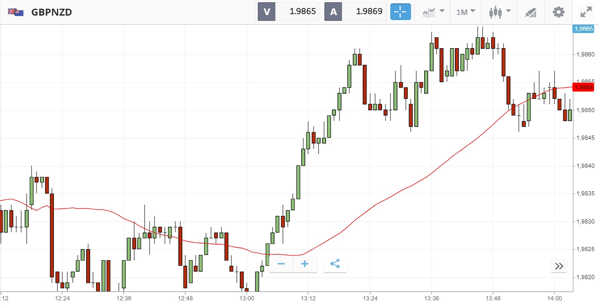599x306 pixels.
Task: Expand the 1M timeframe dropdown
Action: 466,12
